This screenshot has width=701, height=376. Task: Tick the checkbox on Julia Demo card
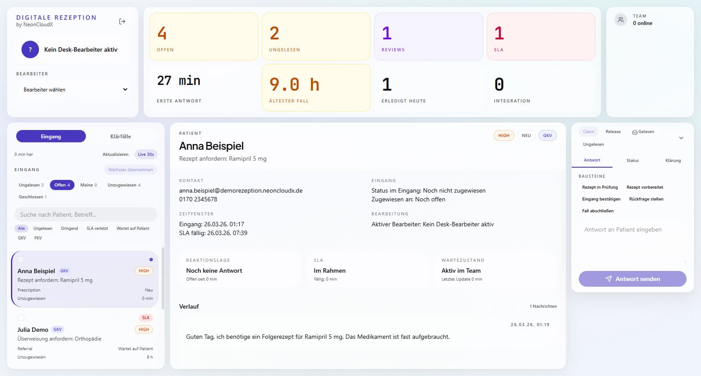tap(21, 318)
